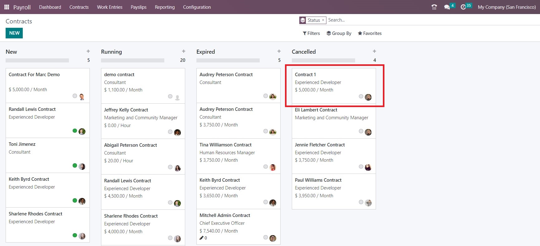This screenshot has width=540, height=246.
Task: Click plus icon on Cancelled column
Action: (x=374, y=51)
